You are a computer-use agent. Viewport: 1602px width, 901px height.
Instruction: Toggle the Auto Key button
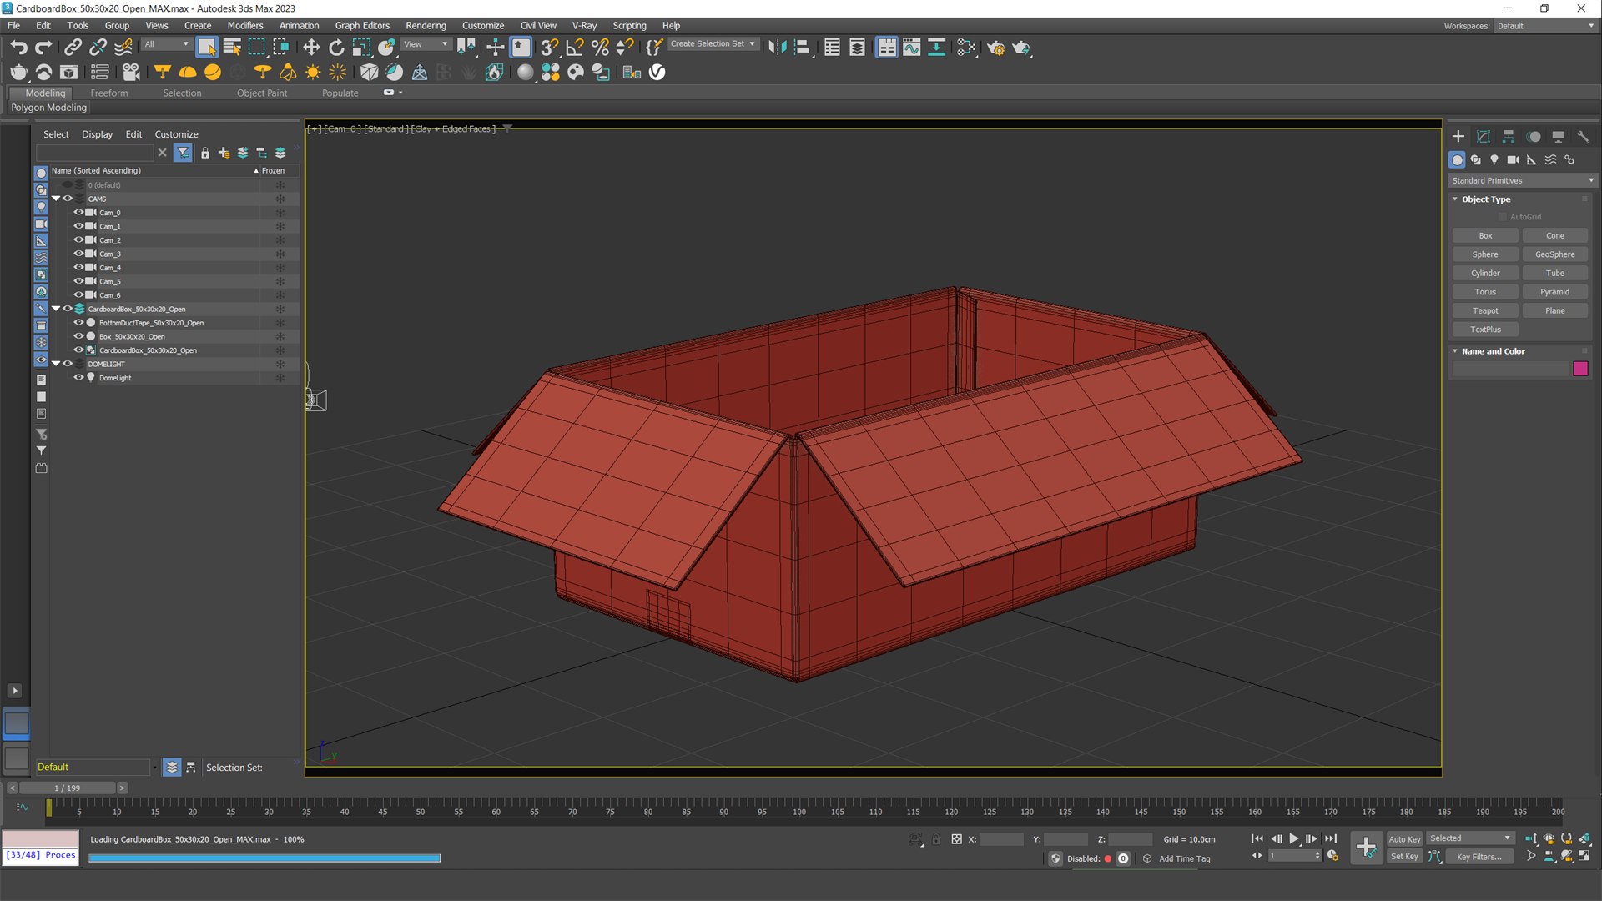coord(1404,839)
